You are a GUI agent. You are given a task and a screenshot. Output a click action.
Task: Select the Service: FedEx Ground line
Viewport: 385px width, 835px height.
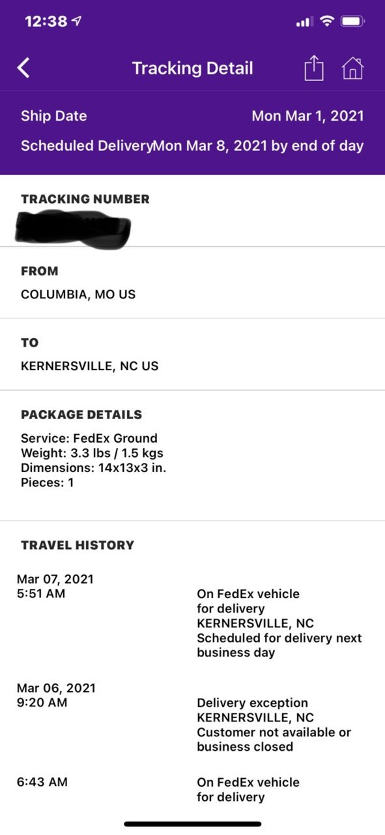(89, 438)
